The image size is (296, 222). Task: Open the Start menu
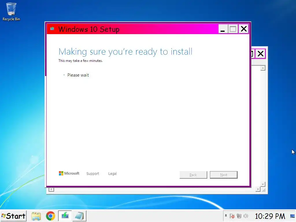click(13, 216)
